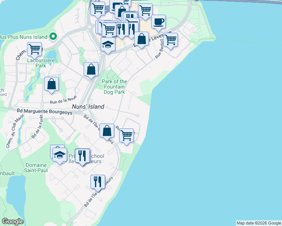Select the Bd de la Forêt street label
This screenshot has height=226, width=282.
[38, 127]
